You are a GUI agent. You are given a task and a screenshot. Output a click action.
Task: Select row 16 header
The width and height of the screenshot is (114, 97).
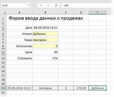pyautogui.click(x=3, y=71)
